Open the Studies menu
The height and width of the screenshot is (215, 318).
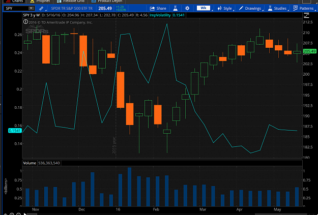click(277, 8)
